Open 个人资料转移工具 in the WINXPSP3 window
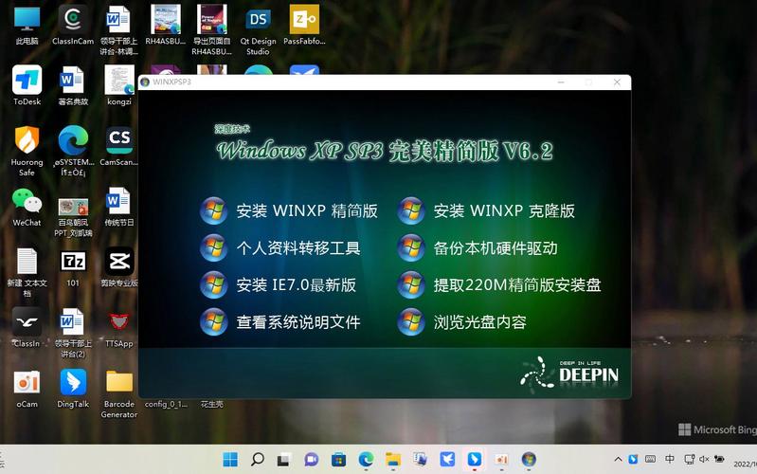The width and height of the screenshot is (757, 474). 280,247
